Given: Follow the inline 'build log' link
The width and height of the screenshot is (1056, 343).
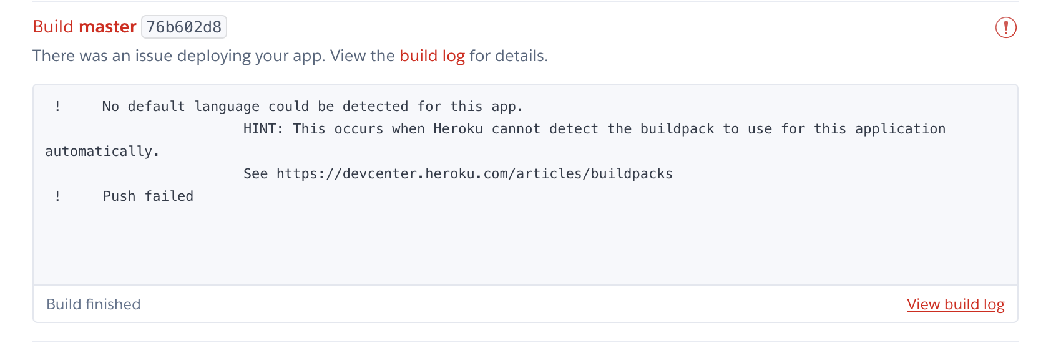Looking at the screenshot, I should point(432,56).
